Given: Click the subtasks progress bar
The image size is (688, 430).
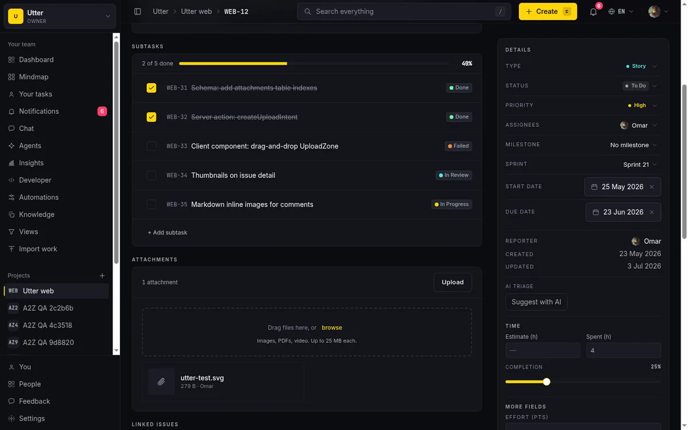Looking at the screenshot, I should coord(315,64).
